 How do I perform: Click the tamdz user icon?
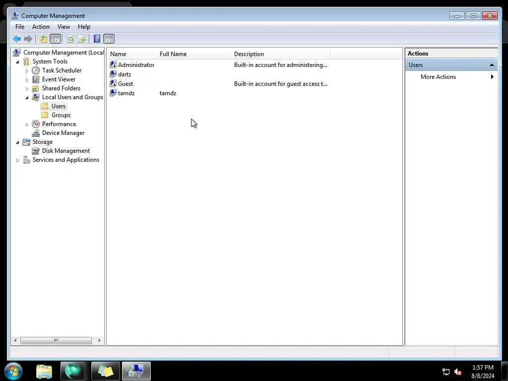113,93
